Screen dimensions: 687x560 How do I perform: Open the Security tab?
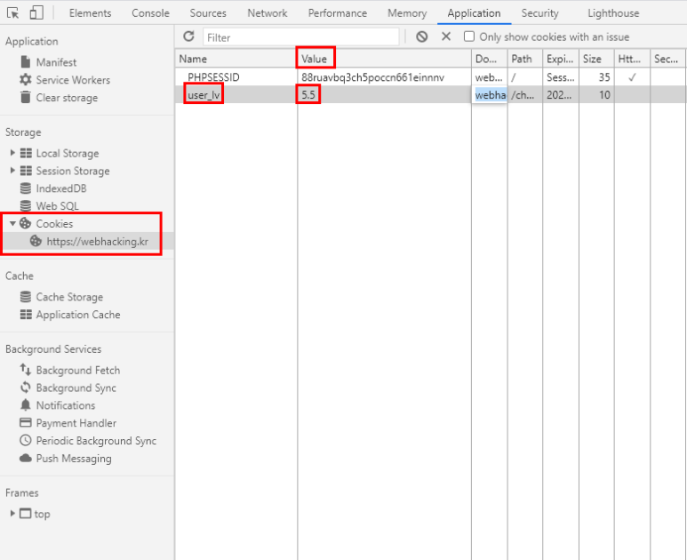[539, 13]
